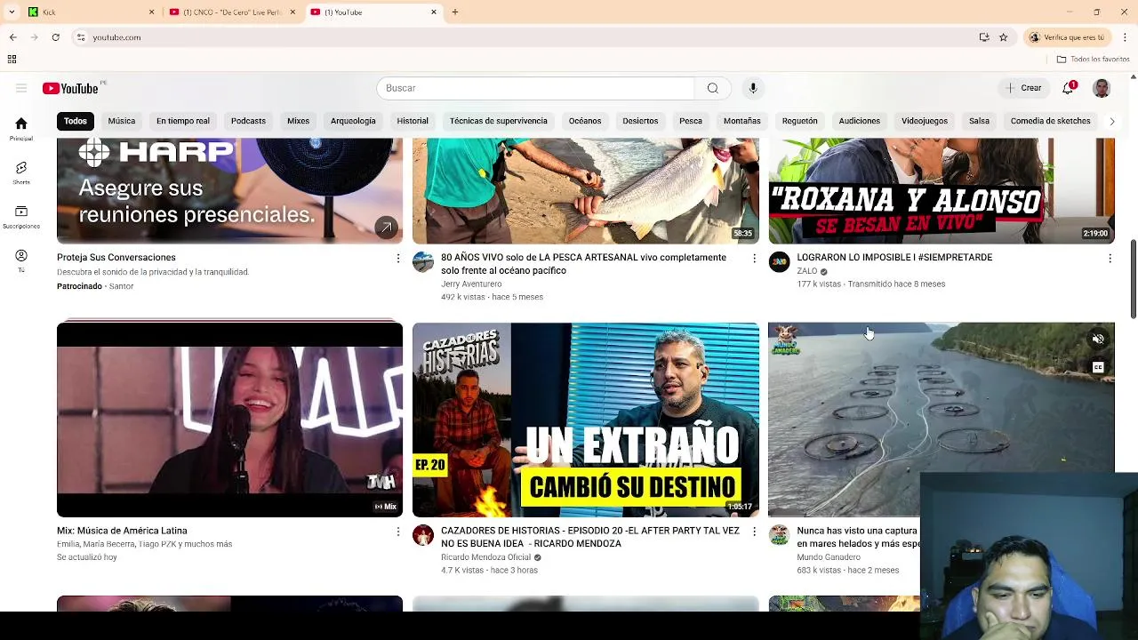Viewport: 1138px width, 640px height.
Task: Go back in browser history
Action: click(12, 37)
